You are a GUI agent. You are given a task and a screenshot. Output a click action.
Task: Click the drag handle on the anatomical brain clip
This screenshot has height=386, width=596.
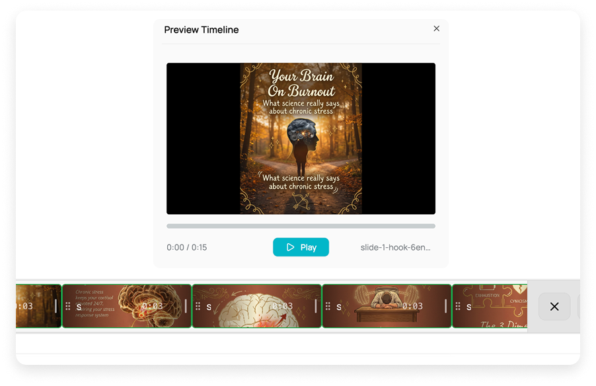[67, 306]
